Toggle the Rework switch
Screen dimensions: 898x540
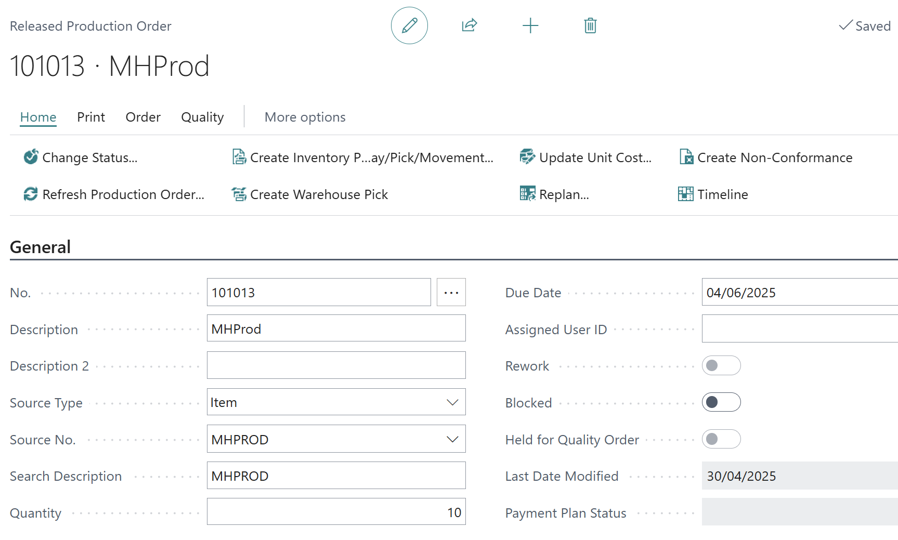tap(721, 365)
